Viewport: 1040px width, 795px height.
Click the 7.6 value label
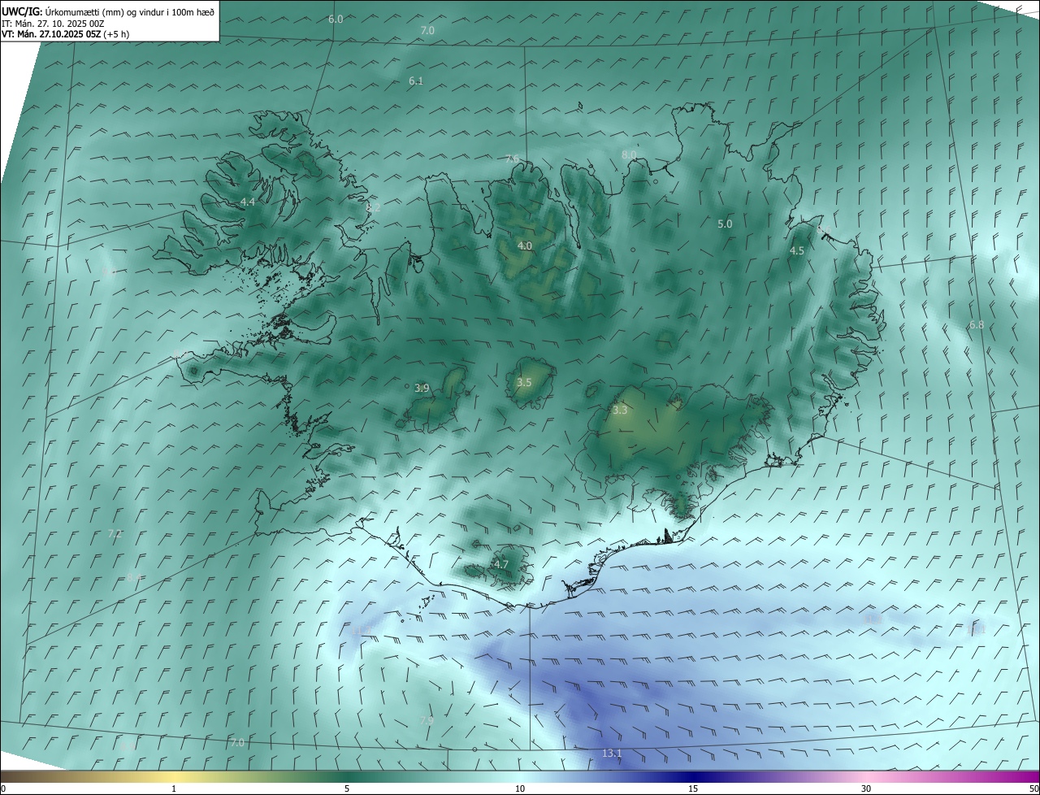512,159
